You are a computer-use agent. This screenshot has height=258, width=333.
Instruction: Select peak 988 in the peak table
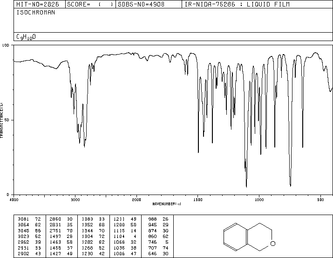pos(152,219)
